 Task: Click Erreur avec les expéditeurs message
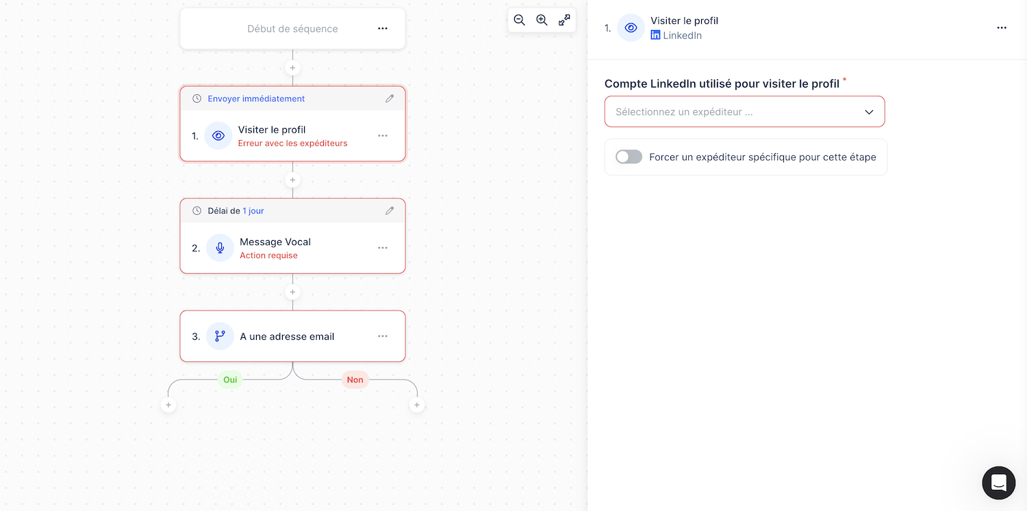(x=292, y=143)
